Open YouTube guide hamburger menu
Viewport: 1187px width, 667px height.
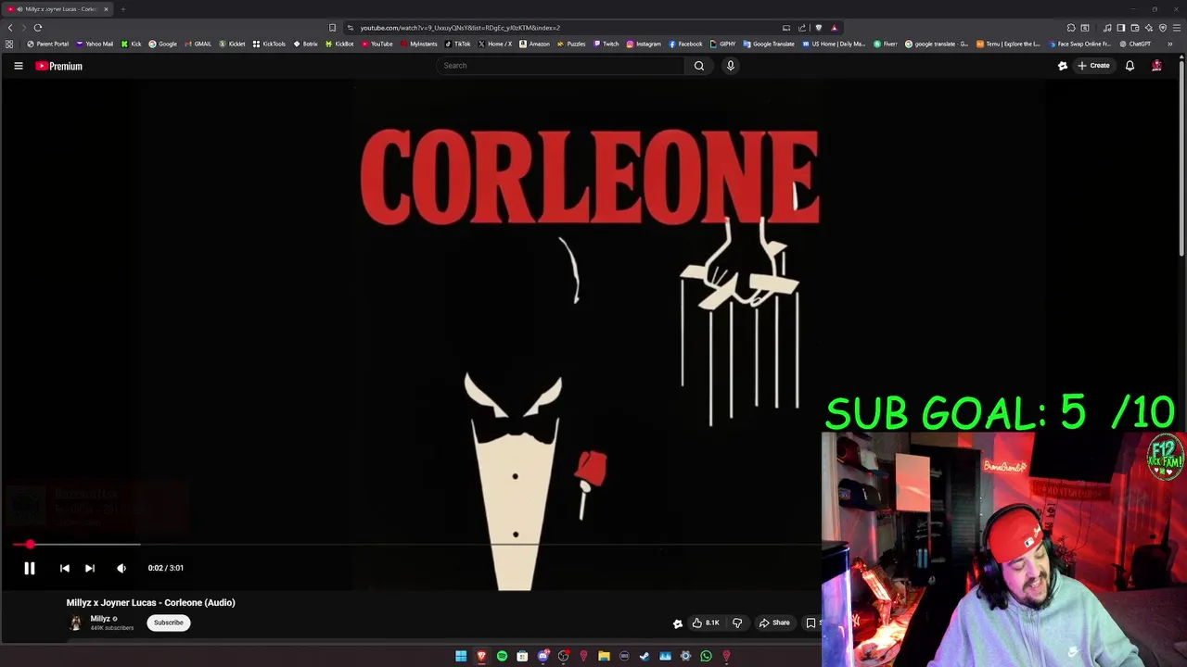coord(18,66)
